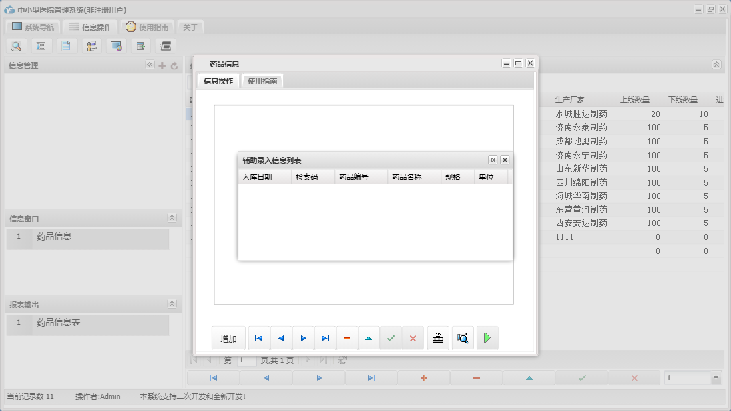Click the 增加 button
The width and height of the screenshot is (731, 411).
point(228,339)
